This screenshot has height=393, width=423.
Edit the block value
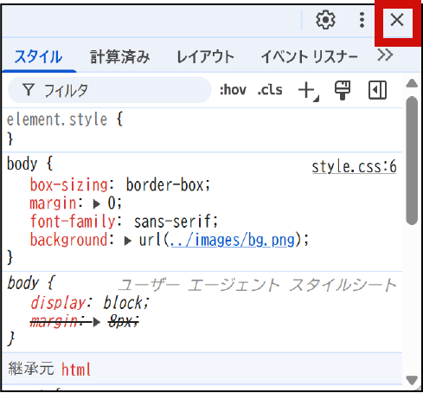click(123, 303)
